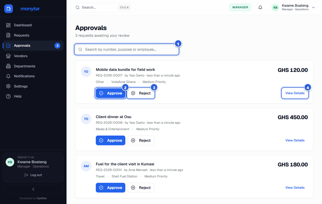The image size is (322, 204).
Task: Click the KB avatar in sidebar footer
Action: click(x=10, y=162)
